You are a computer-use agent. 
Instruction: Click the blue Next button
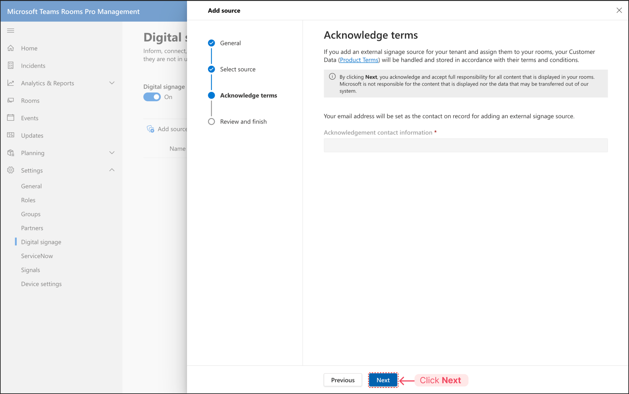(x=383, y=380)
